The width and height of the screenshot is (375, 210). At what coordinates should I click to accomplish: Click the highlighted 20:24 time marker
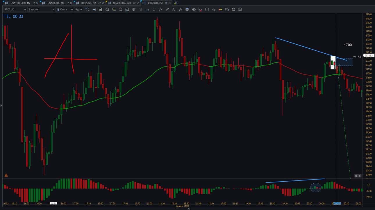[x=337, y=204]
